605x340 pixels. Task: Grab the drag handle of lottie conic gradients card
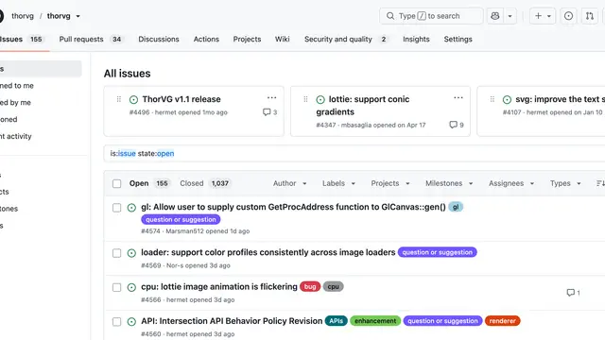coord(305,99)
